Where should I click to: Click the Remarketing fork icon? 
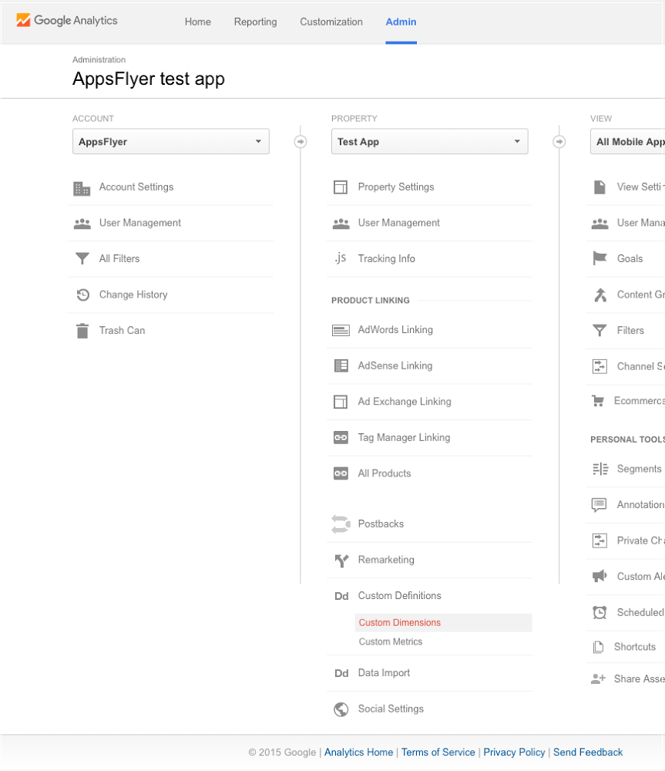tap(341, 560)
